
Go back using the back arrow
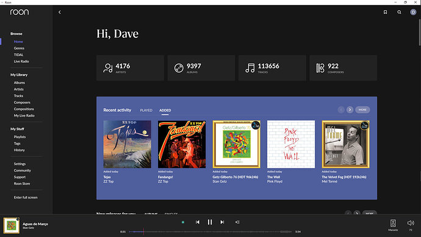pyautogui.click(x=60, y=12)
